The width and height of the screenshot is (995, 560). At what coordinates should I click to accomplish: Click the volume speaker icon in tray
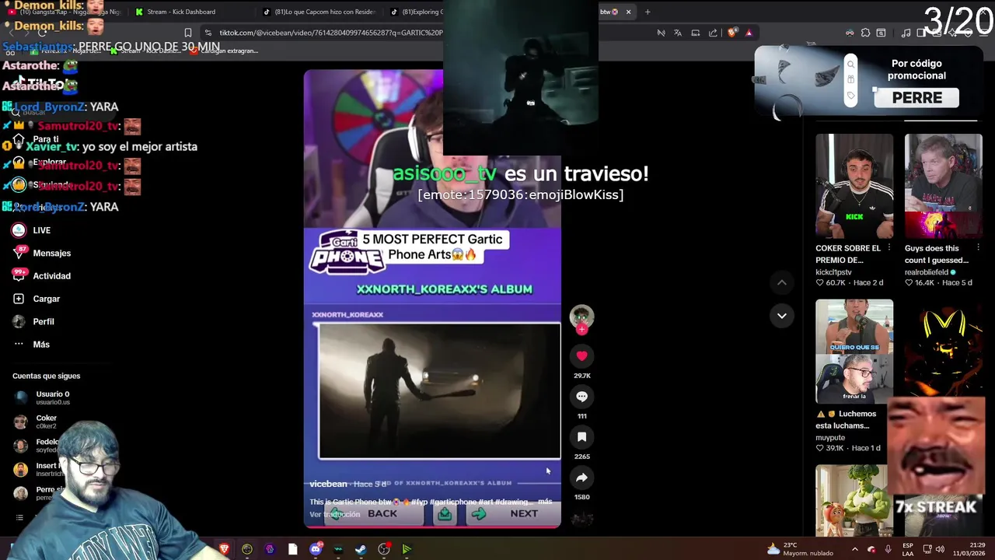pyautogui.click(x=940, y=549)
